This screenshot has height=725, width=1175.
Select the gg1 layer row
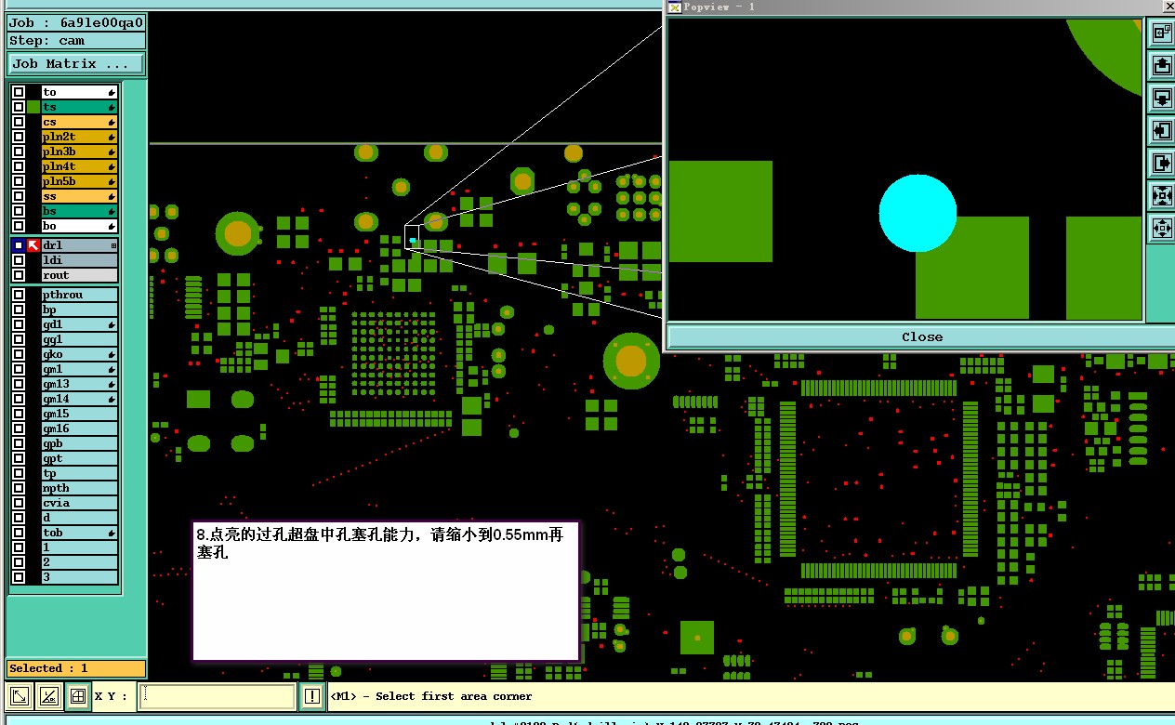click(79, 339)
